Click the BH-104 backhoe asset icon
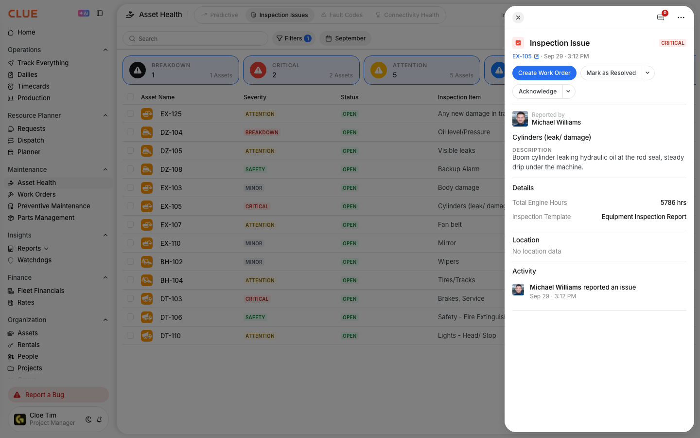The height and width of the screenshot is (438, 700). (147, 280)
